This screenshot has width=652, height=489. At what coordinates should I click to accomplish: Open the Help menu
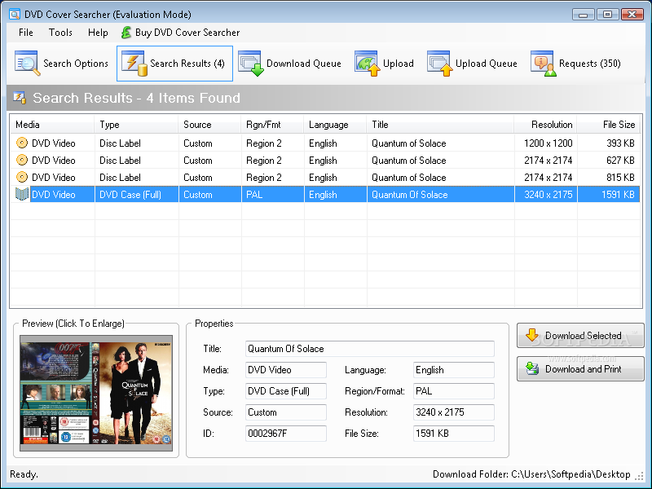coord(98,33)
